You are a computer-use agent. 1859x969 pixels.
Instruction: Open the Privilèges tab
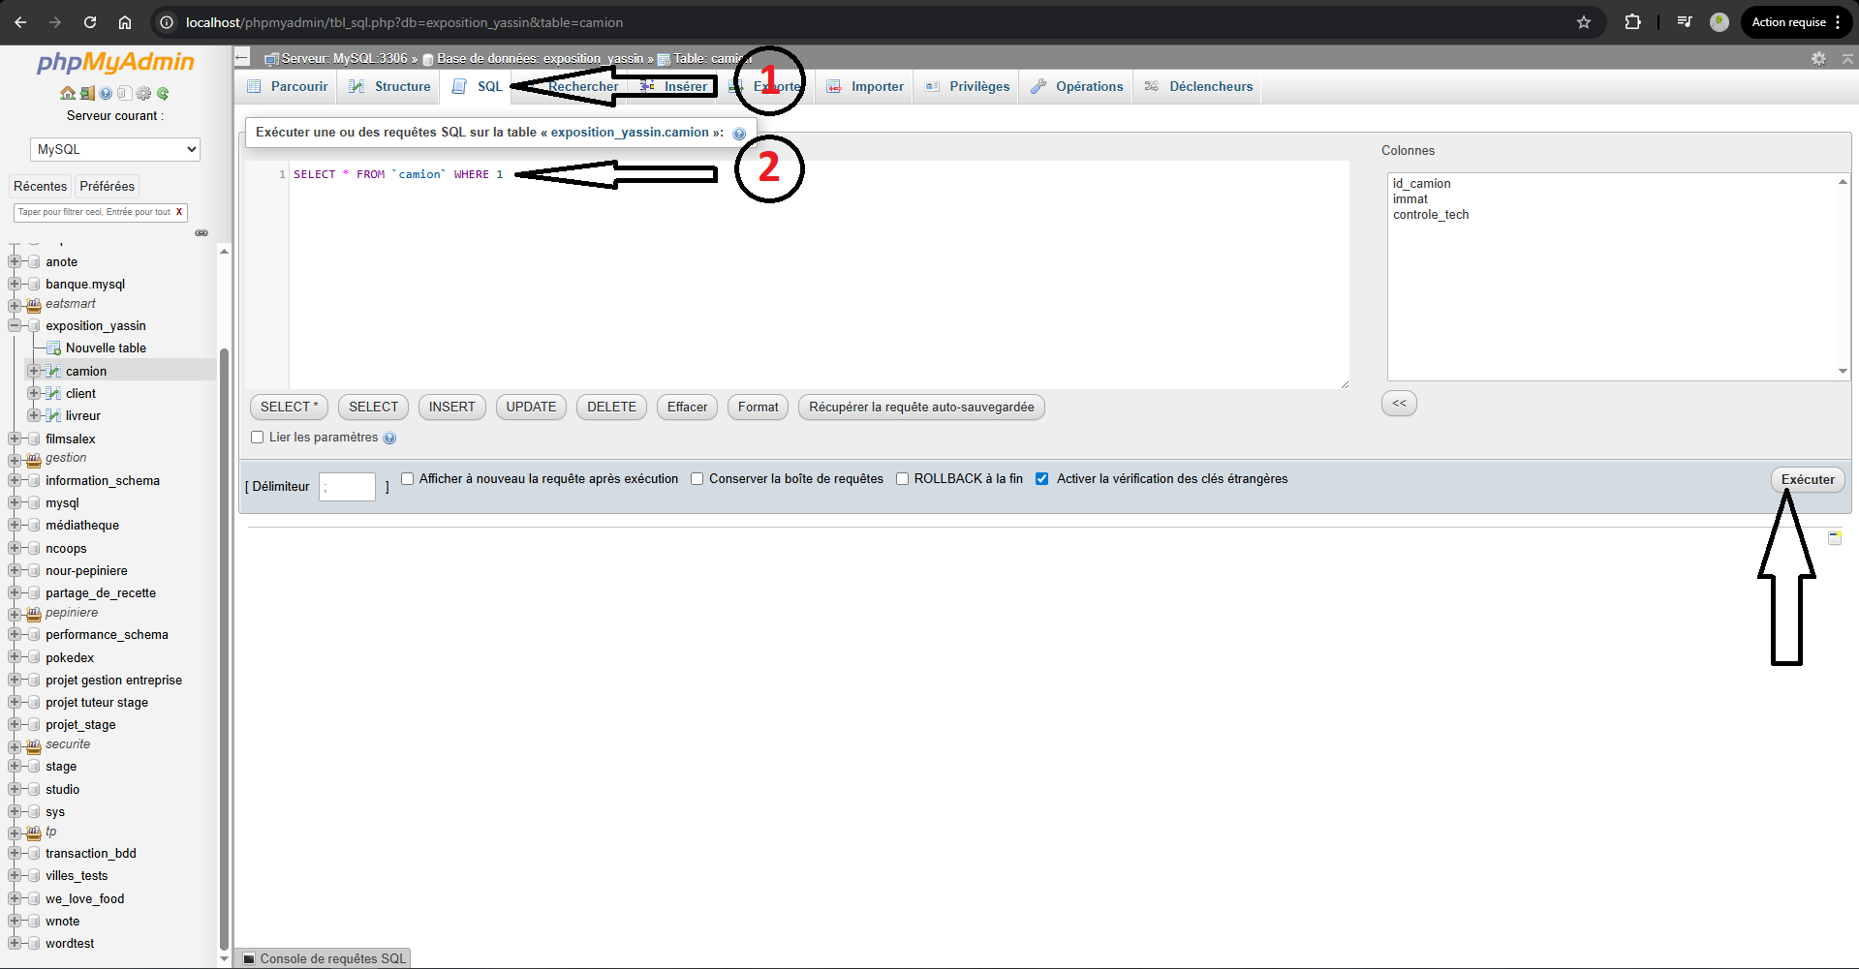pyautogui.click(x=978, y=86)
